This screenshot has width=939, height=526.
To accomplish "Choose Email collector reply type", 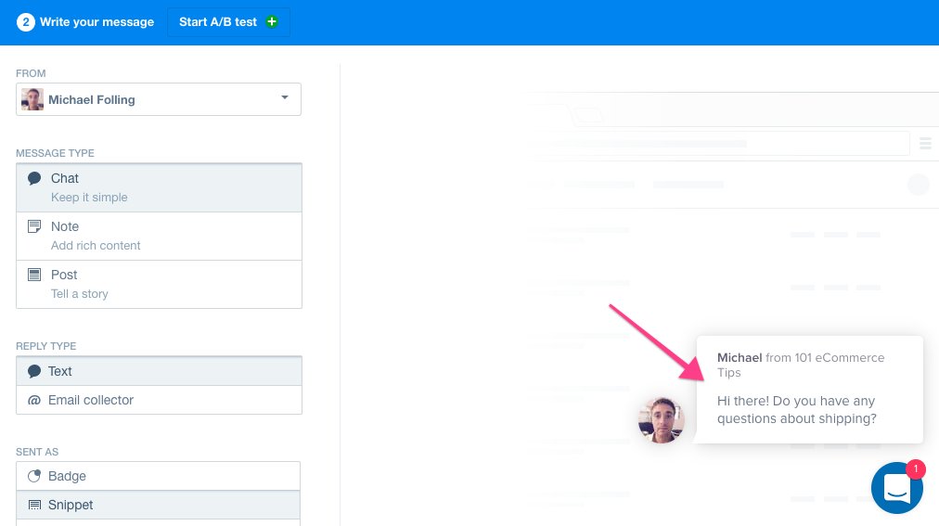I will point(159,400).
